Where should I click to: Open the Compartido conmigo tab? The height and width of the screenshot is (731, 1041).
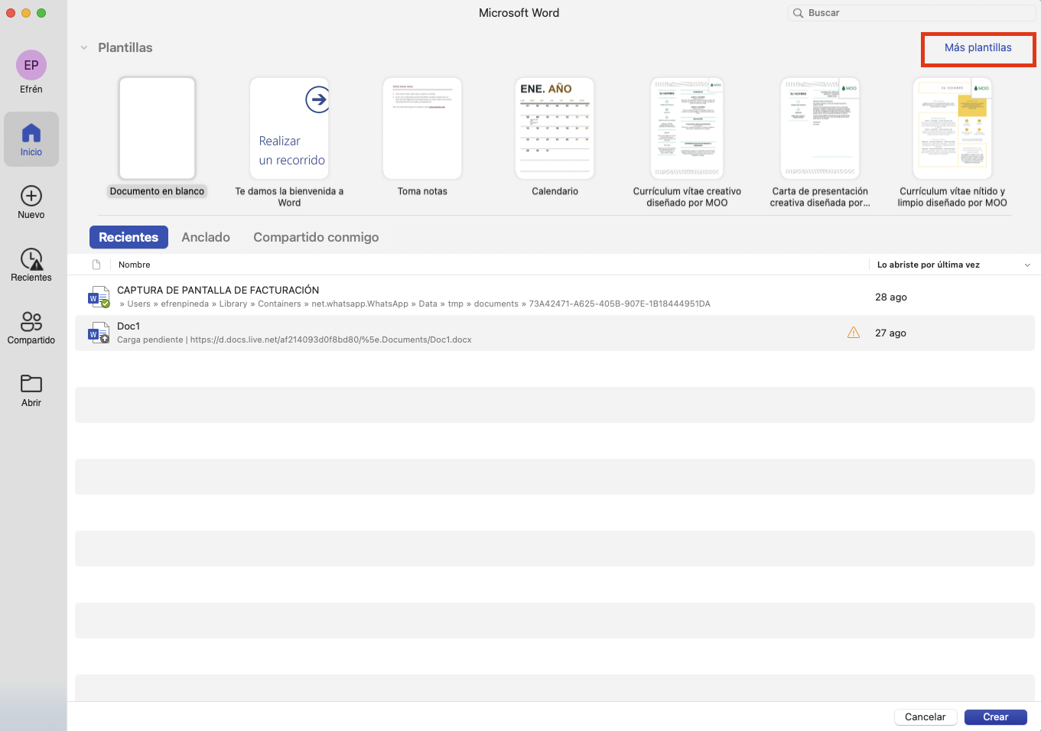(x=316, y=237)
